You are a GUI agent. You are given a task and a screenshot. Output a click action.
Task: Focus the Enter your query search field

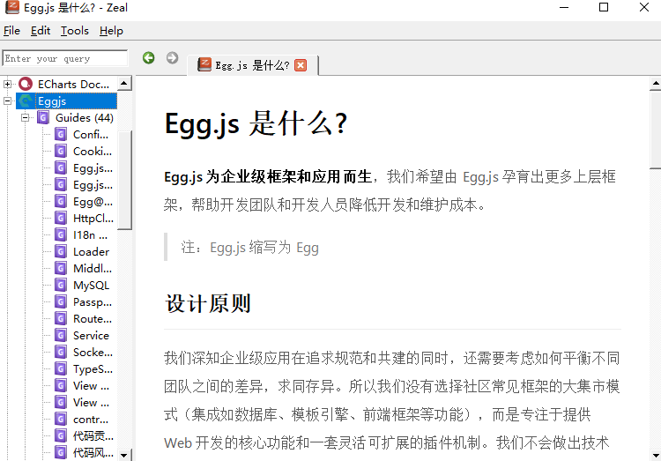point(65,58)
